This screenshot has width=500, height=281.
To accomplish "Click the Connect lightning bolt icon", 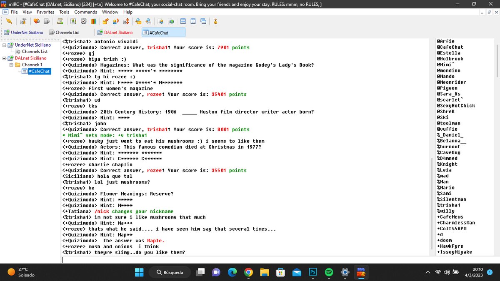I will click(x=9, y=21).
